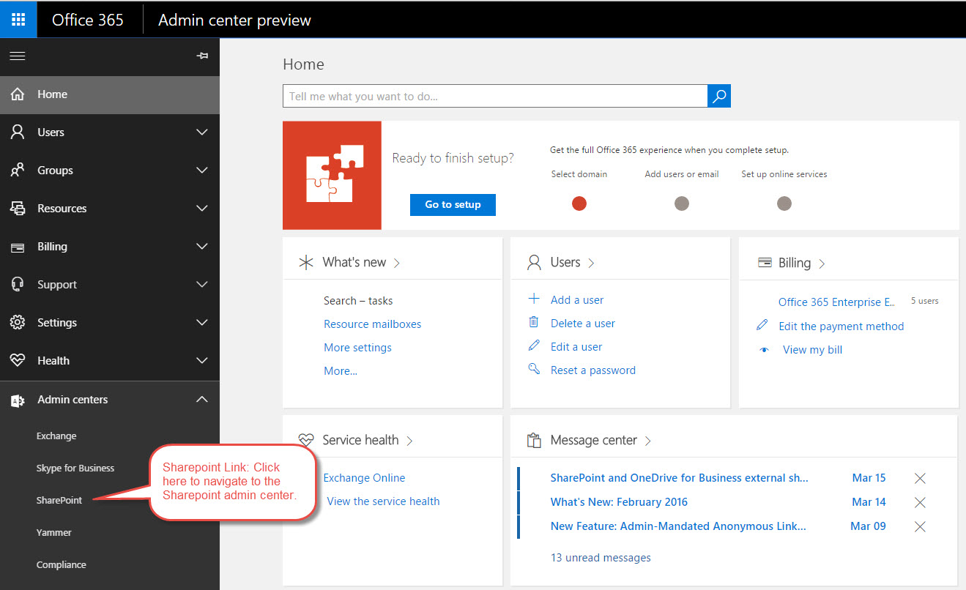Open the 13 unread messages link

click(x=601, y=558)
